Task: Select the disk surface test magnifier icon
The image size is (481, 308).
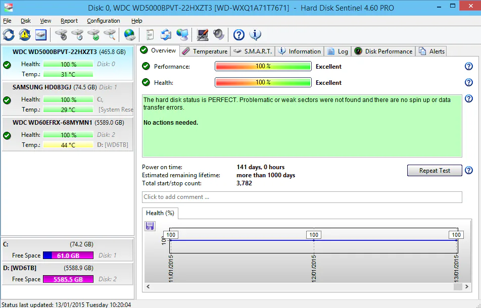Action: pos(110,35)
